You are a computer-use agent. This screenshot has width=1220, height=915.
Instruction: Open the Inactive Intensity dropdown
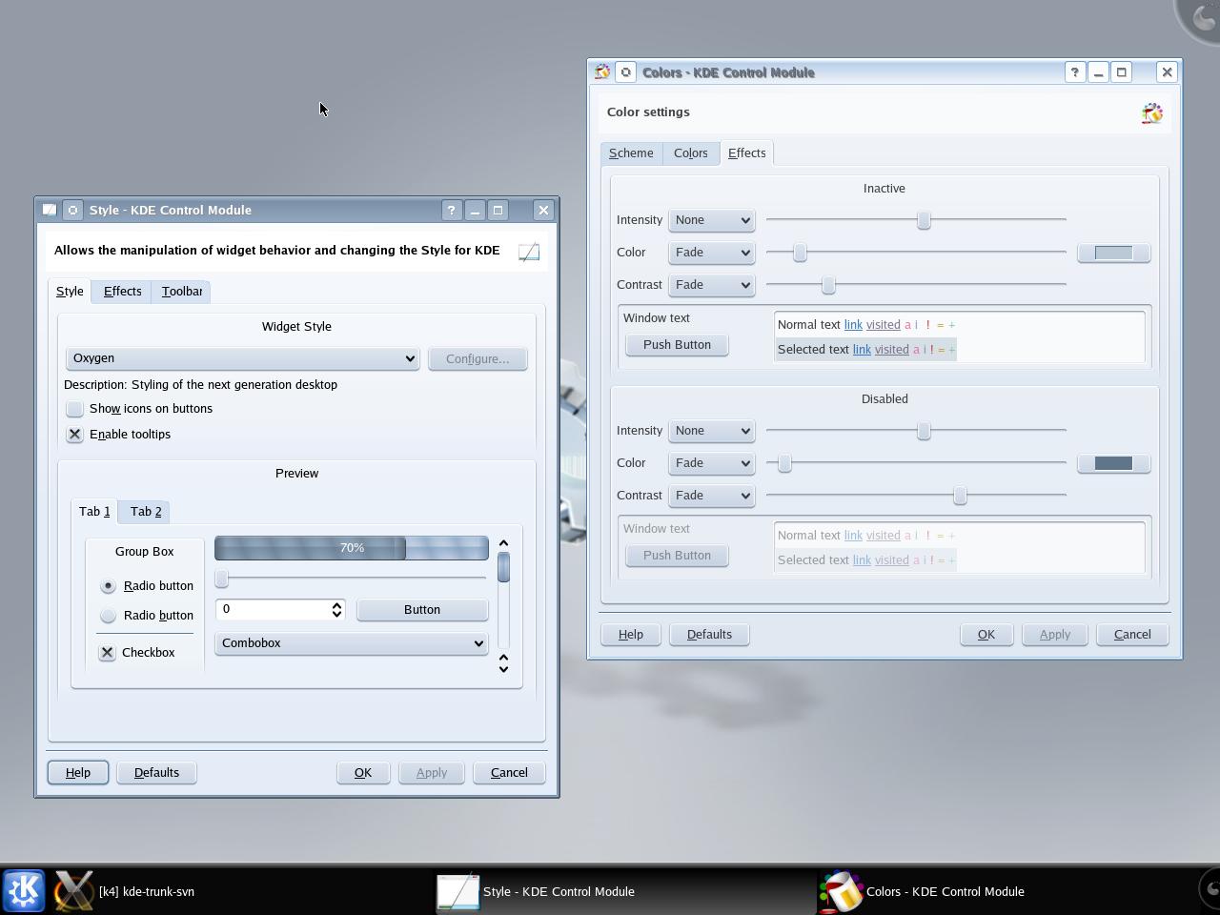(x=711, y=220)
